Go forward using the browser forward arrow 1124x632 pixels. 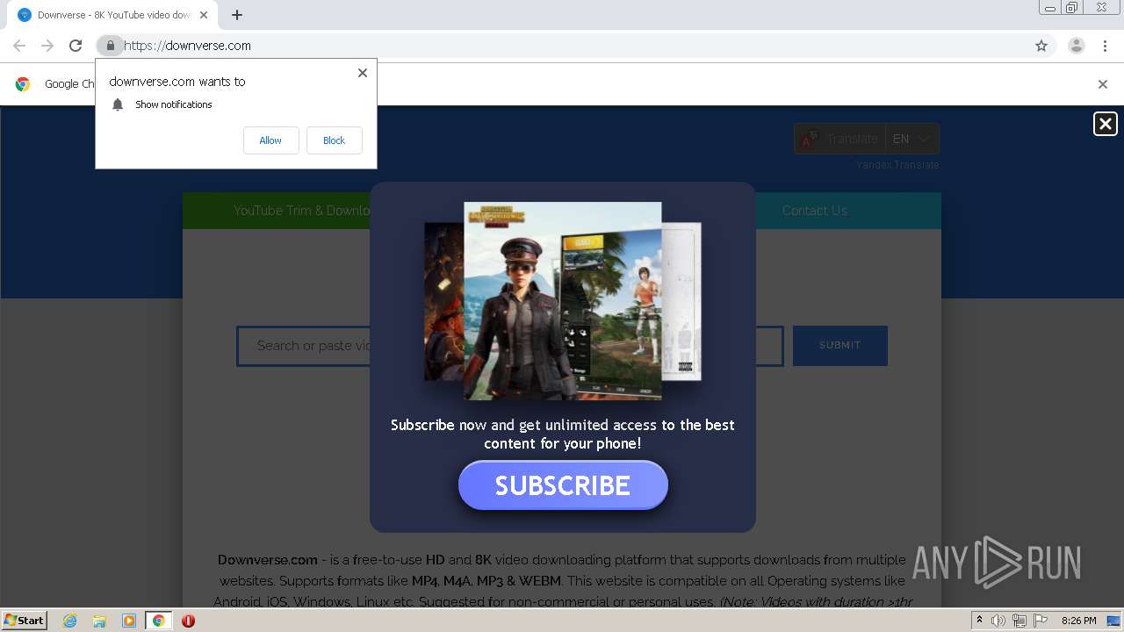pos(47,46)
